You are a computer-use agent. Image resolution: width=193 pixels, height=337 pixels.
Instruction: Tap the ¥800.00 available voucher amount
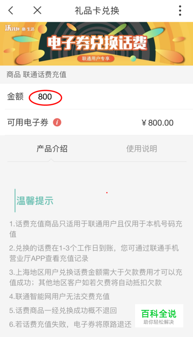click(x=157, y=123)
